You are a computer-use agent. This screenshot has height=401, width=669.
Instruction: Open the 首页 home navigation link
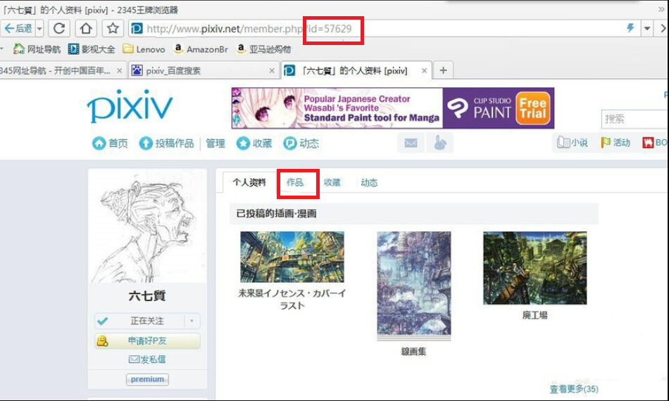(111, 144)
